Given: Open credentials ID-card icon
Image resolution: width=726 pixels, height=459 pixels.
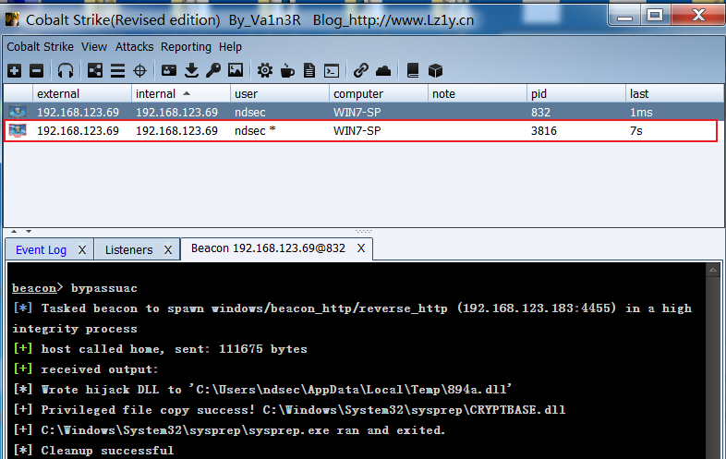Looking at the screenshot, I should tap(168, 70).
